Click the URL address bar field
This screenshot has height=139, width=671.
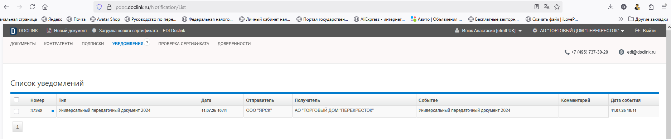tap(322, 7)
